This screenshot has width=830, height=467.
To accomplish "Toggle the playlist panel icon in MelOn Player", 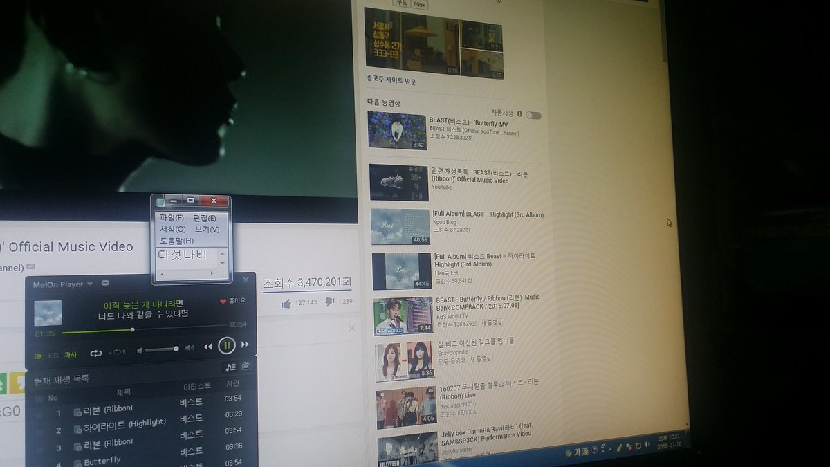I will (x=38, y=356).
